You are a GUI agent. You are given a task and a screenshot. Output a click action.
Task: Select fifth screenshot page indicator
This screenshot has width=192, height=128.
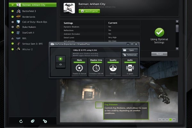tap(174, 120)
